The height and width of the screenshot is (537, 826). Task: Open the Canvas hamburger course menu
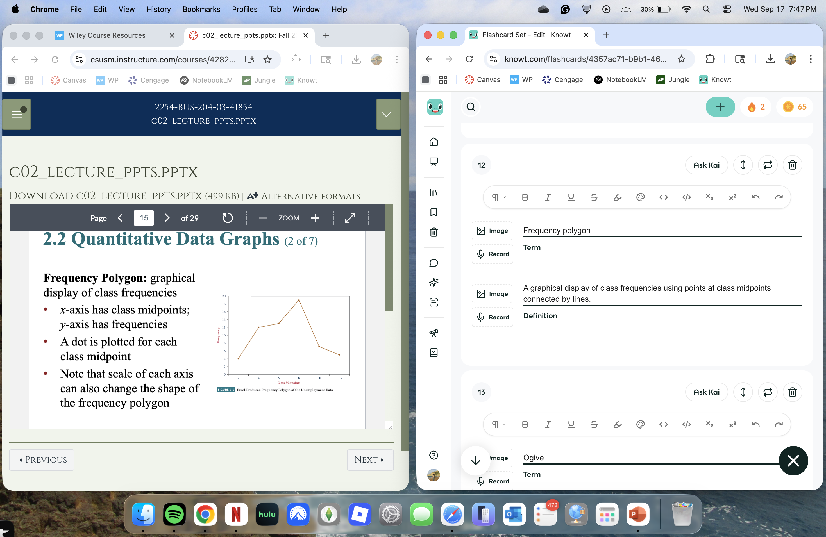point(17,114)
